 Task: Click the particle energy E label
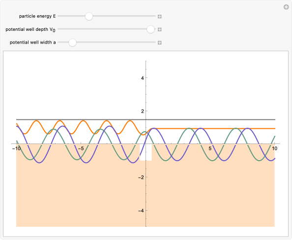pos(37,16)
